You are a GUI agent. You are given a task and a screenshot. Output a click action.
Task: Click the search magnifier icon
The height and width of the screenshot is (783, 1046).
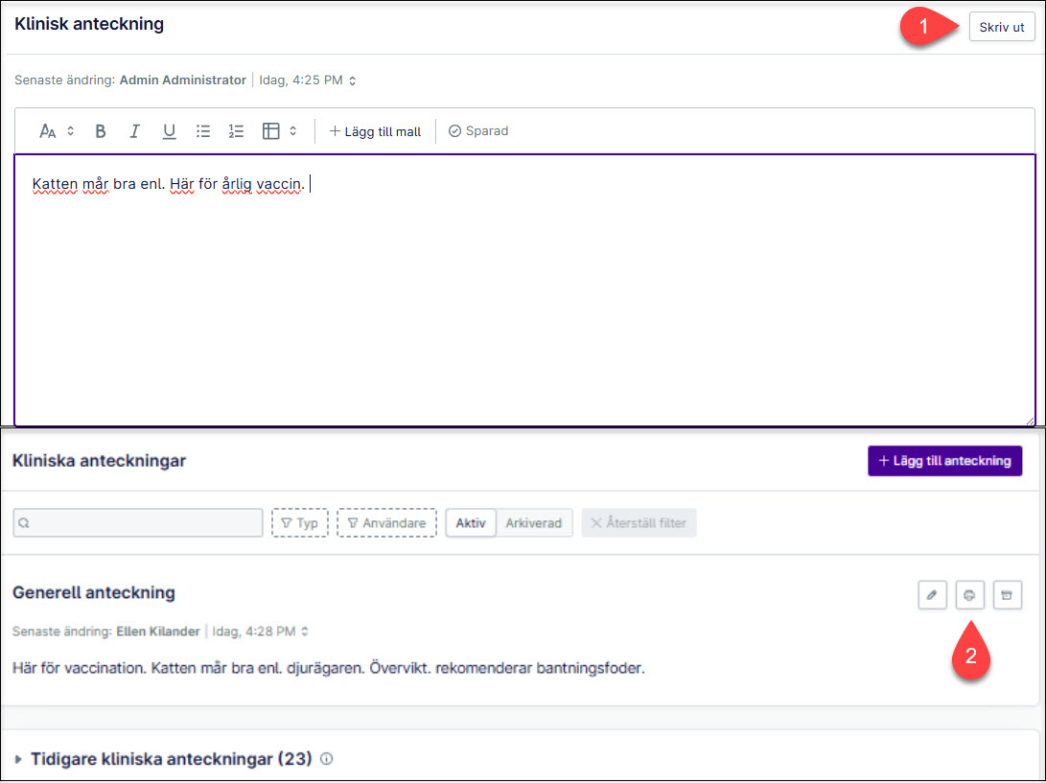pyautogui.click(x=24, y=523)
